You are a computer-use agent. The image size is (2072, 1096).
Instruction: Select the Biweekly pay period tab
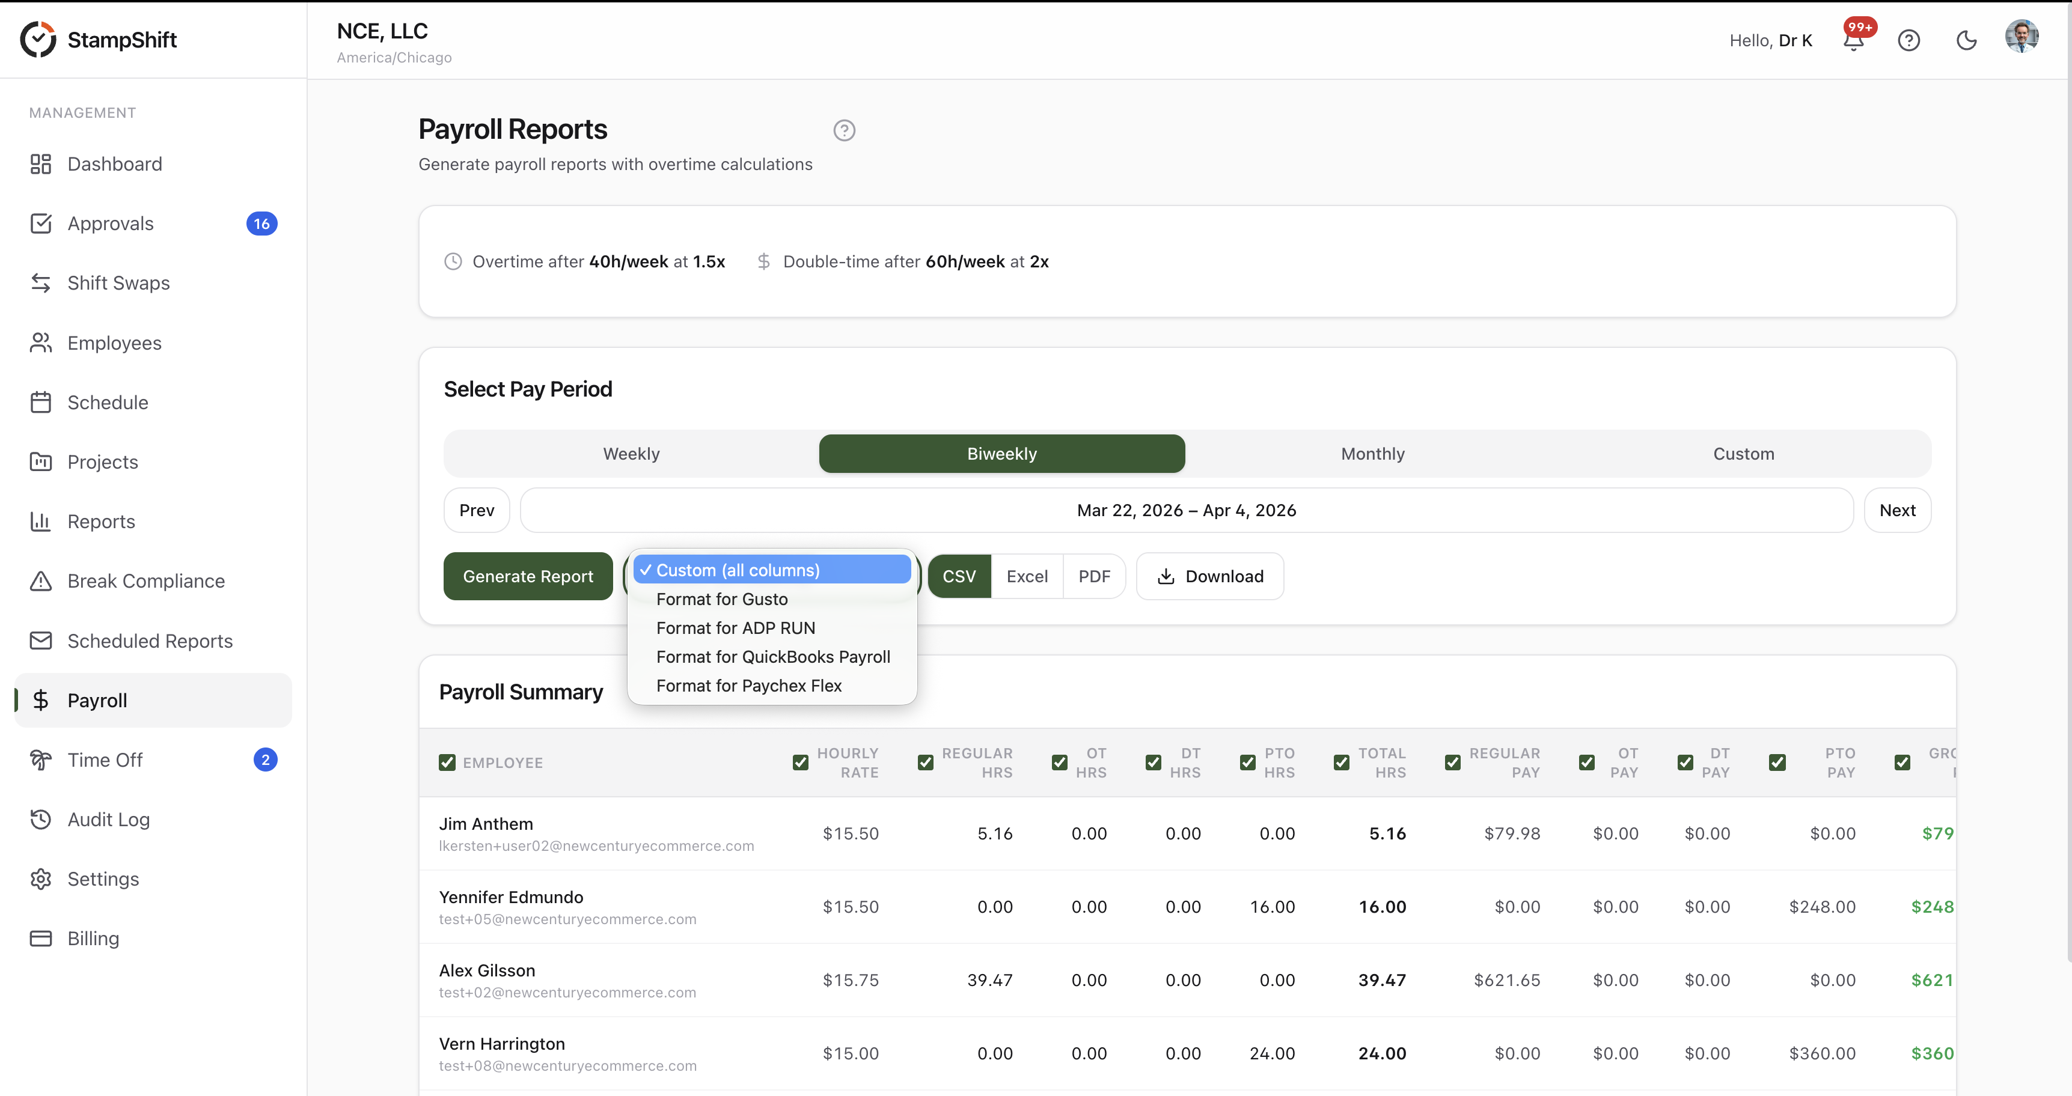[x=1002, y=454]
